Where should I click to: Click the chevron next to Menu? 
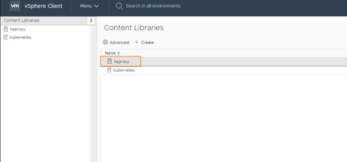coord(96,6)
